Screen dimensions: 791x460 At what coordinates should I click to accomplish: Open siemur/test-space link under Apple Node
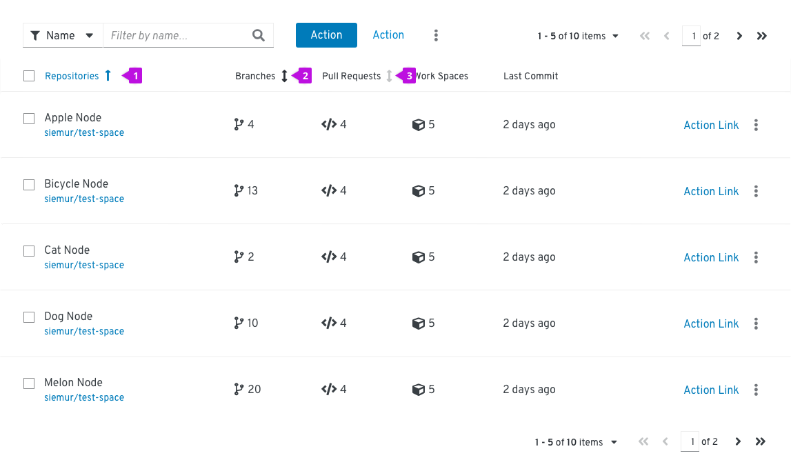pyautogui.click(x=83, y=132)
